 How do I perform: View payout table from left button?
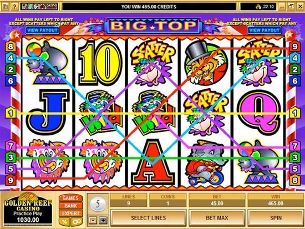(42, 30)
